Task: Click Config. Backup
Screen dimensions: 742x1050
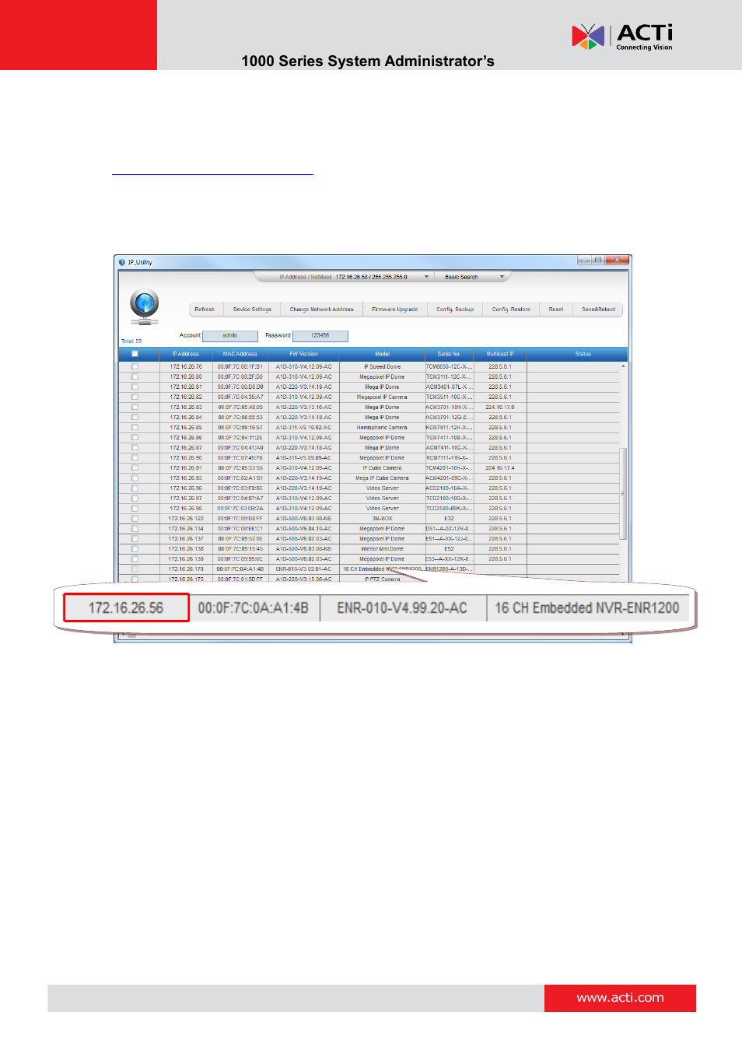Action: pyautogui.click(x=455, y=310)
